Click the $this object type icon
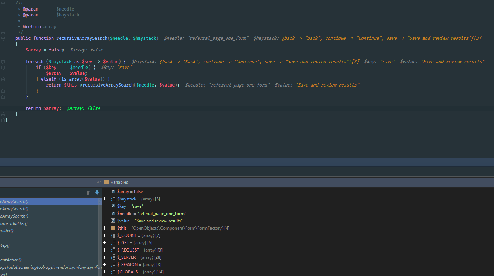 [x=113, y=228]
